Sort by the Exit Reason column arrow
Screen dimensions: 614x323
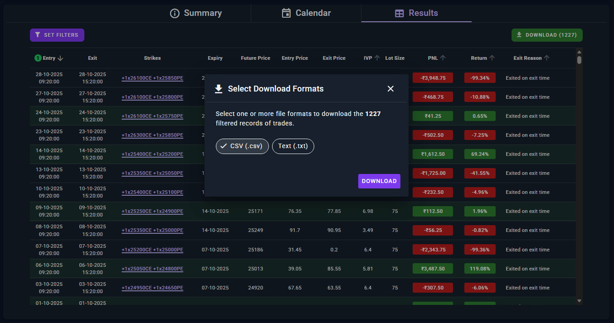pyautogui.click(x=546, y=58)
